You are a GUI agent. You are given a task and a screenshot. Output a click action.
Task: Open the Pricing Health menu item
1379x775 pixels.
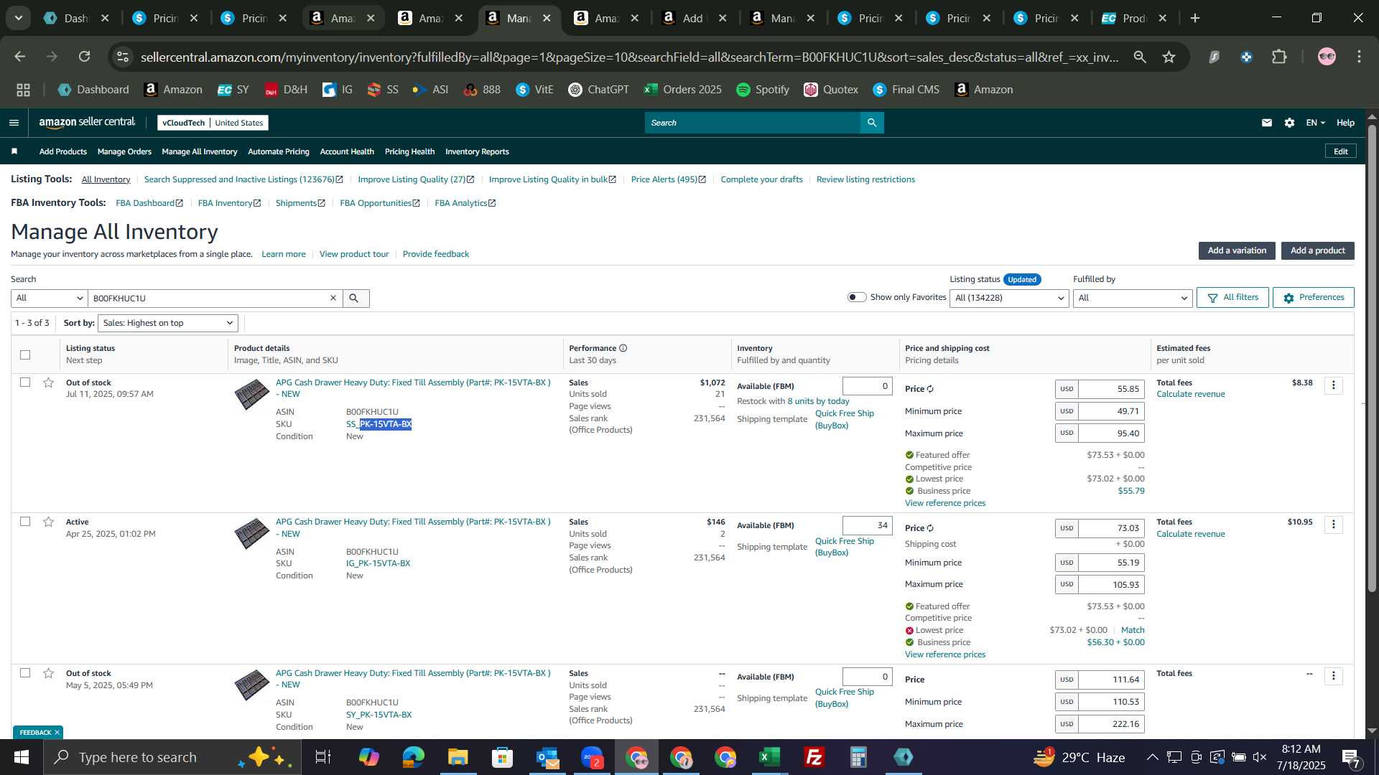click(409, 151)
